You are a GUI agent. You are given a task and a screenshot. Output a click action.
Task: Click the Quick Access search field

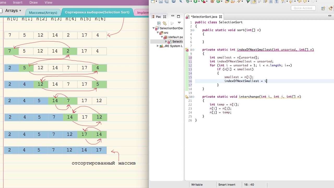coord(303,8)
